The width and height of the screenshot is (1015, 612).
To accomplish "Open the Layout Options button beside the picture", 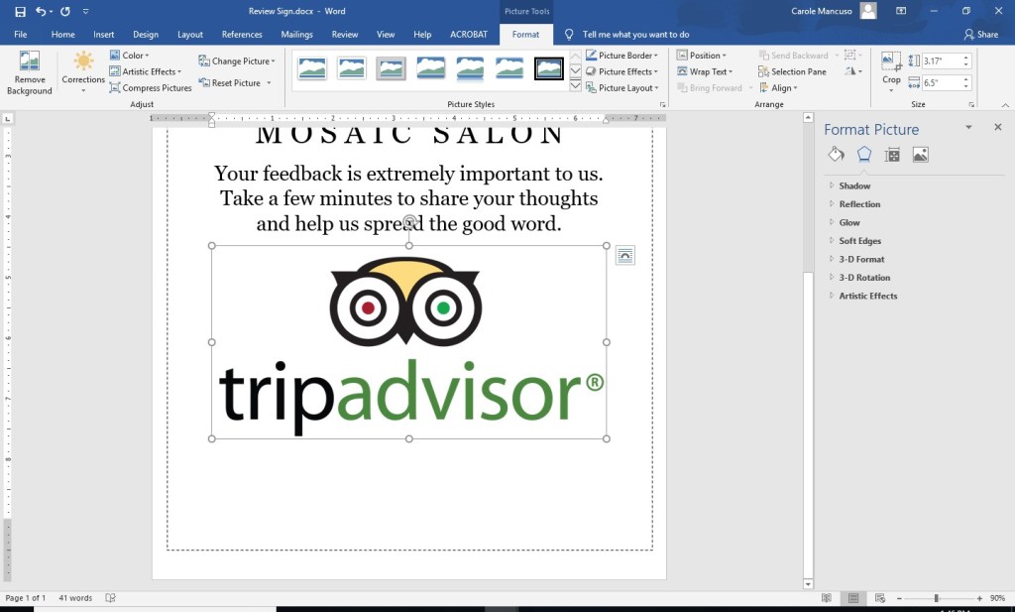I will point(624,256).
